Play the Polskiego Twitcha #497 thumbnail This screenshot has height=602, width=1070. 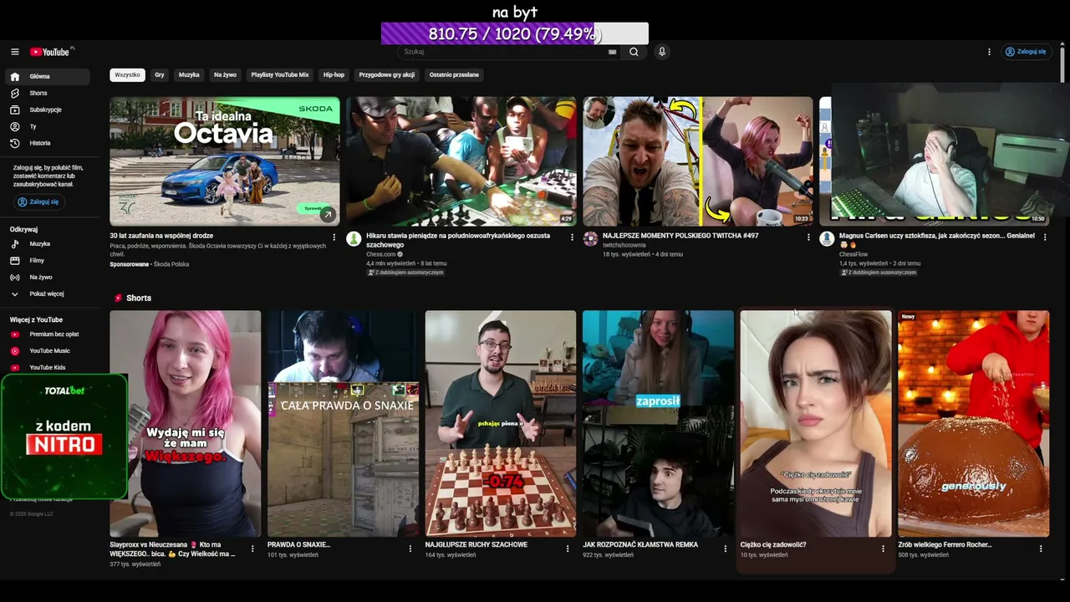coord(698,161)
